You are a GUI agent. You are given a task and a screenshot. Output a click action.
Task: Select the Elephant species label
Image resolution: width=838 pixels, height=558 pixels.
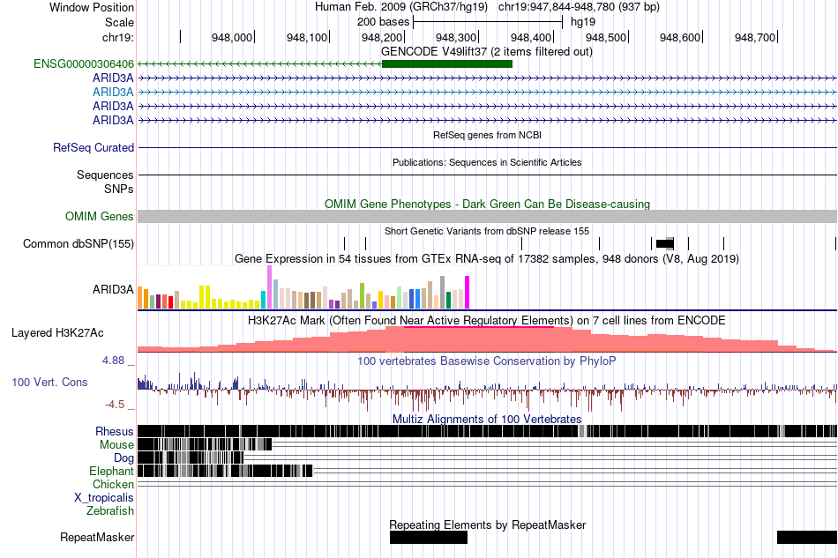tap(111, 471)
